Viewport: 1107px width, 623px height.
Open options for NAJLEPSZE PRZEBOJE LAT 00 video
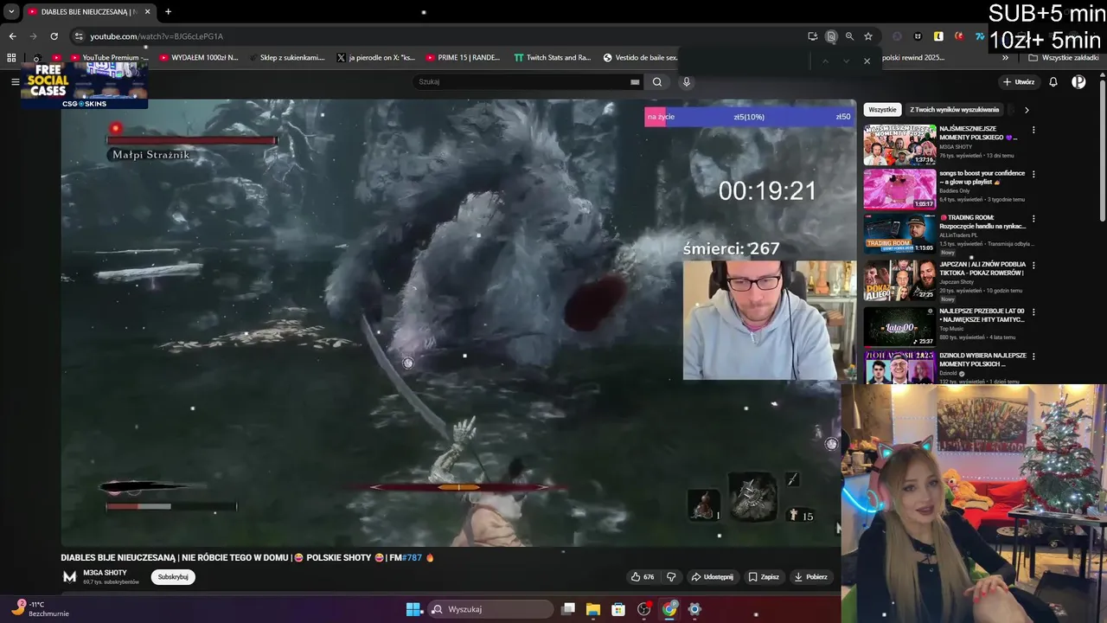tap(1033, 311)
